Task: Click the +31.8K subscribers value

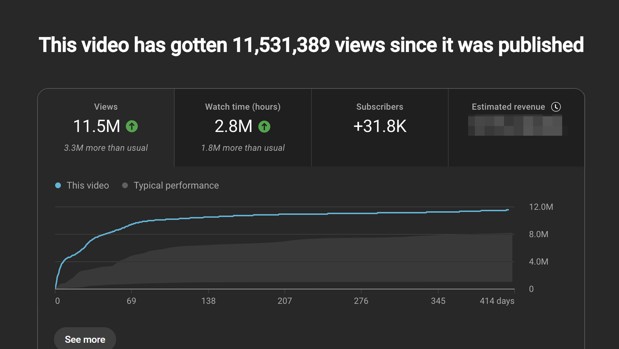Action: 380,126
